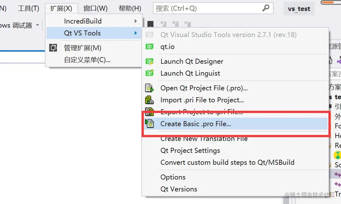This screenshot has width=341, height=204.
Task: Click the Launch Qt Linguist icon
Action: [x=149, y=73]
